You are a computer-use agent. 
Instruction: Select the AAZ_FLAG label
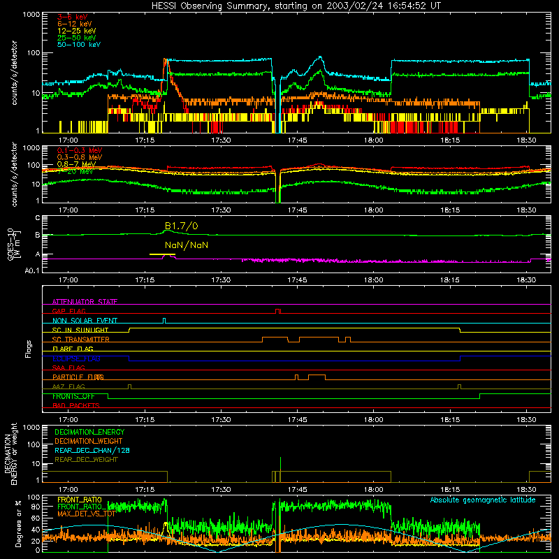(68, 386)
